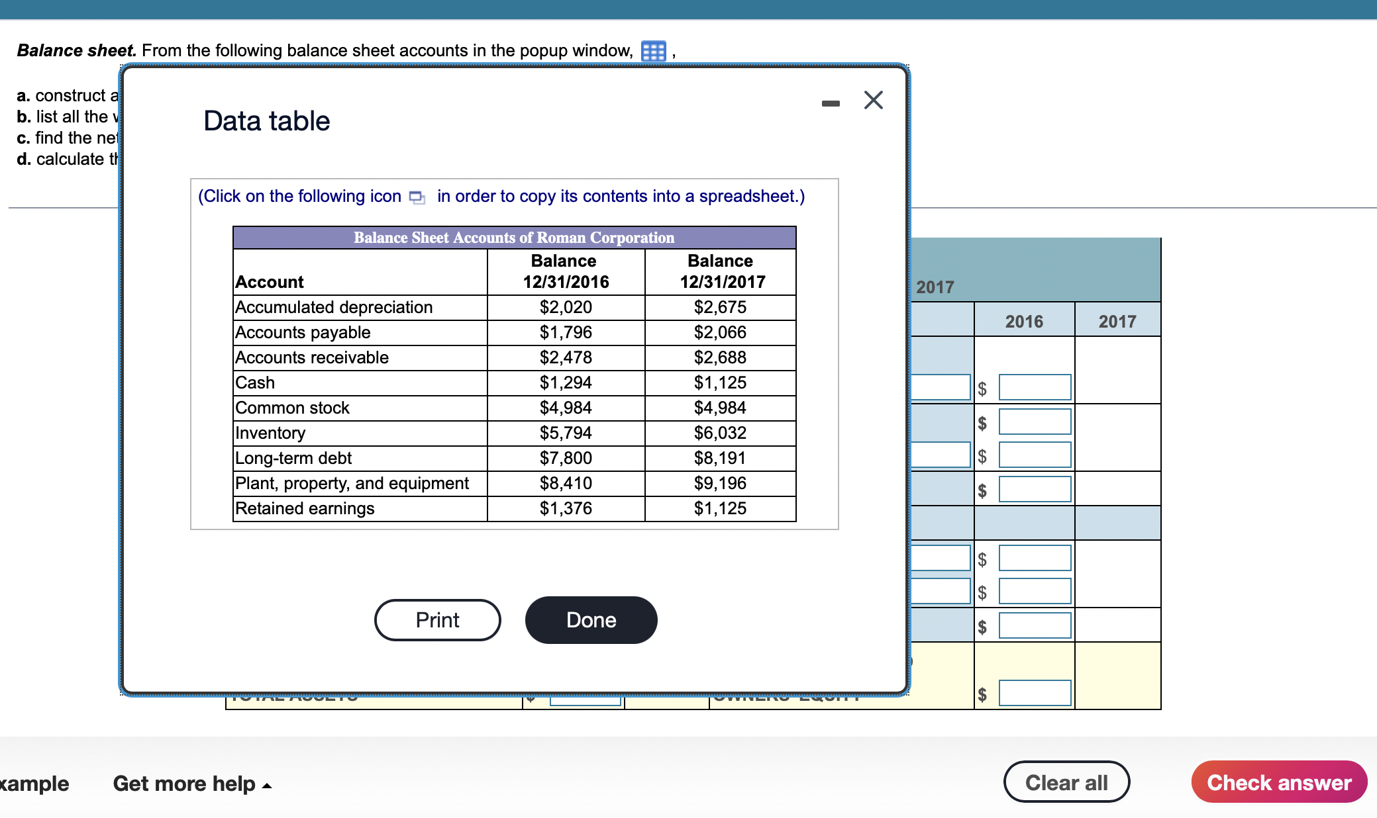Click the Done button
The width and height of the screenshot is (1377, 818).
[x=591, y=620]
